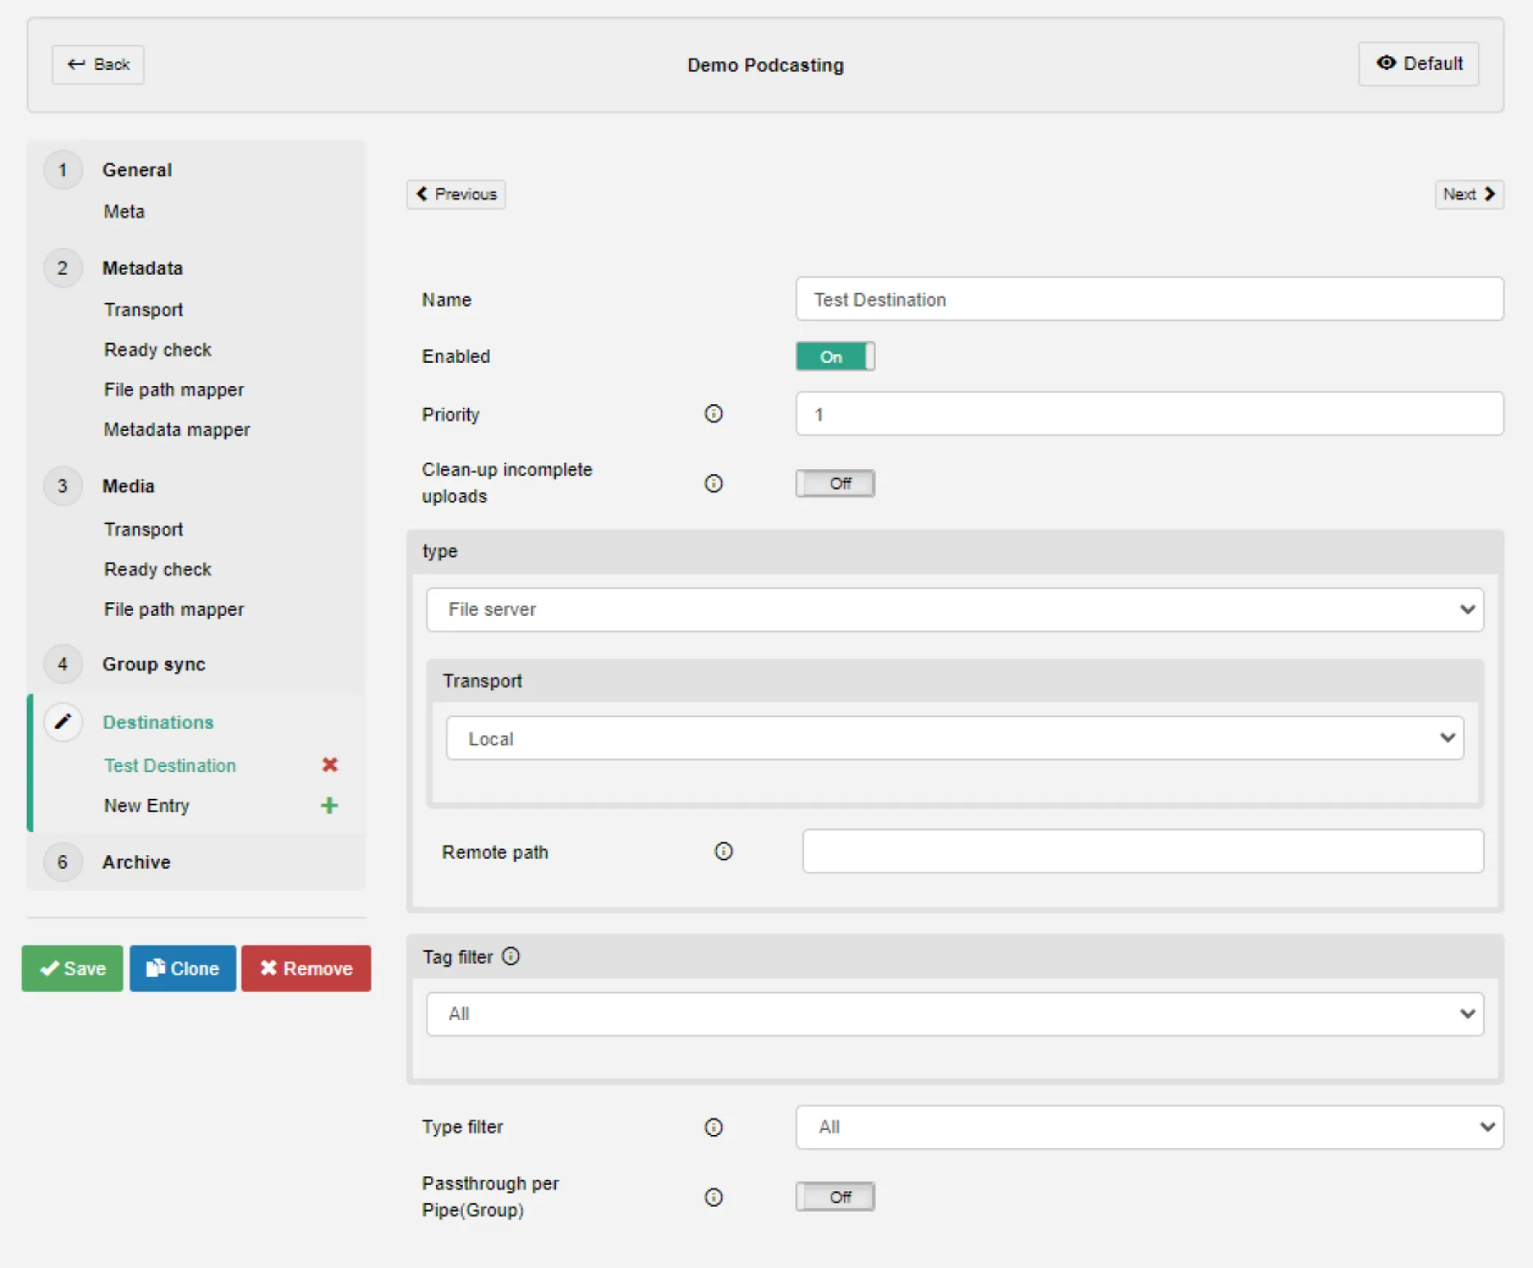Click the info icon for Passthrough per Pipe(Group)

click(x=713, y=1197)
